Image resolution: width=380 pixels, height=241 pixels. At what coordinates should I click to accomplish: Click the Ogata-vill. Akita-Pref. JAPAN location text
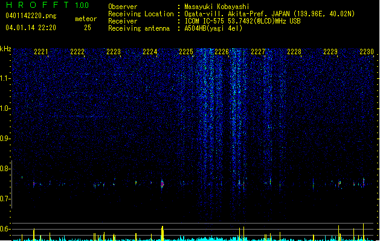click(x=269, y=14)
